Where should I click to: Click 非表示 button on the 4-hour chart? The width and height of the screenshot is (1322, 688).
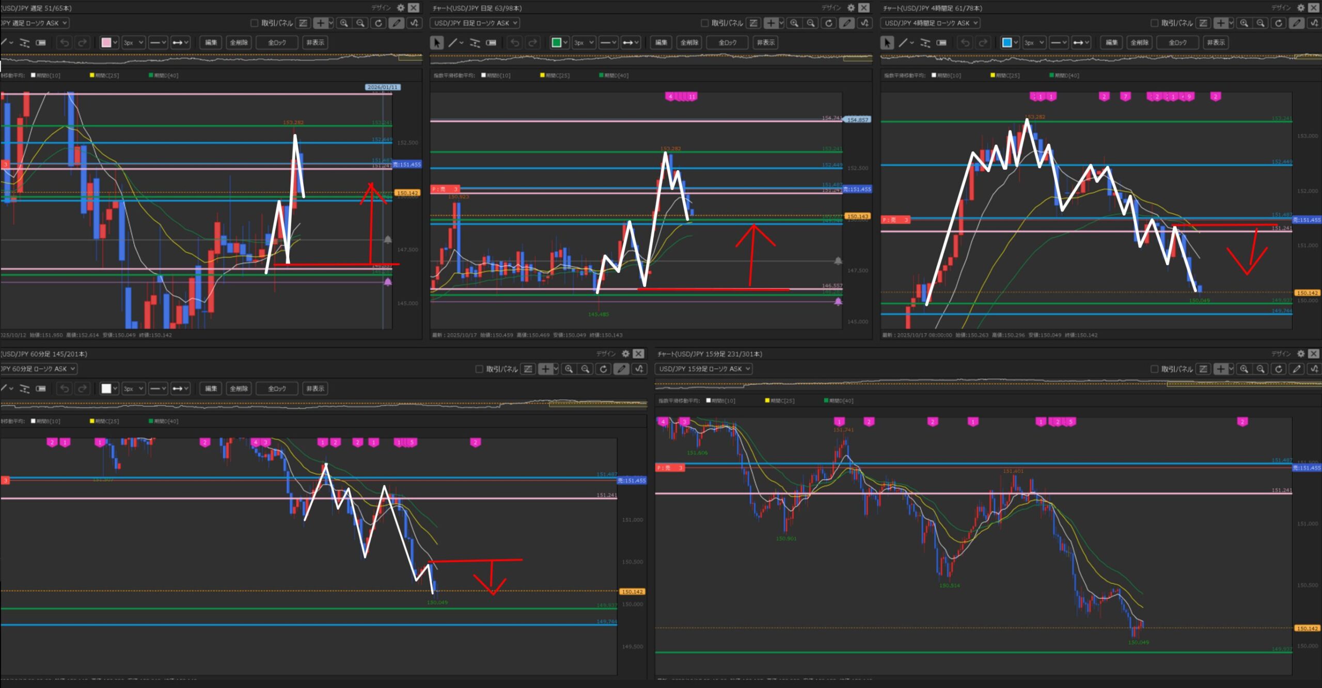click(1216, 43)
